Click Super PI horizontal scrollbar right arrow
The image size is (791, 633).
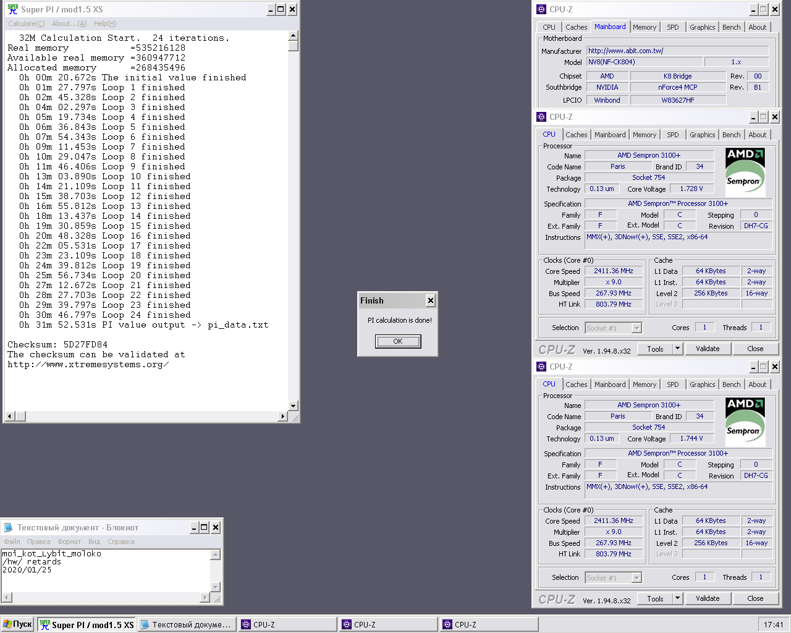pos(283,417)
